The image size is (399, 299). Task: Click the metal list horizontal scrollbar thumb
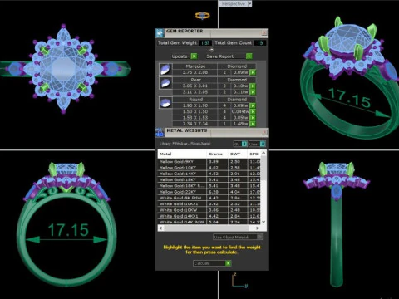click(206, 228)
